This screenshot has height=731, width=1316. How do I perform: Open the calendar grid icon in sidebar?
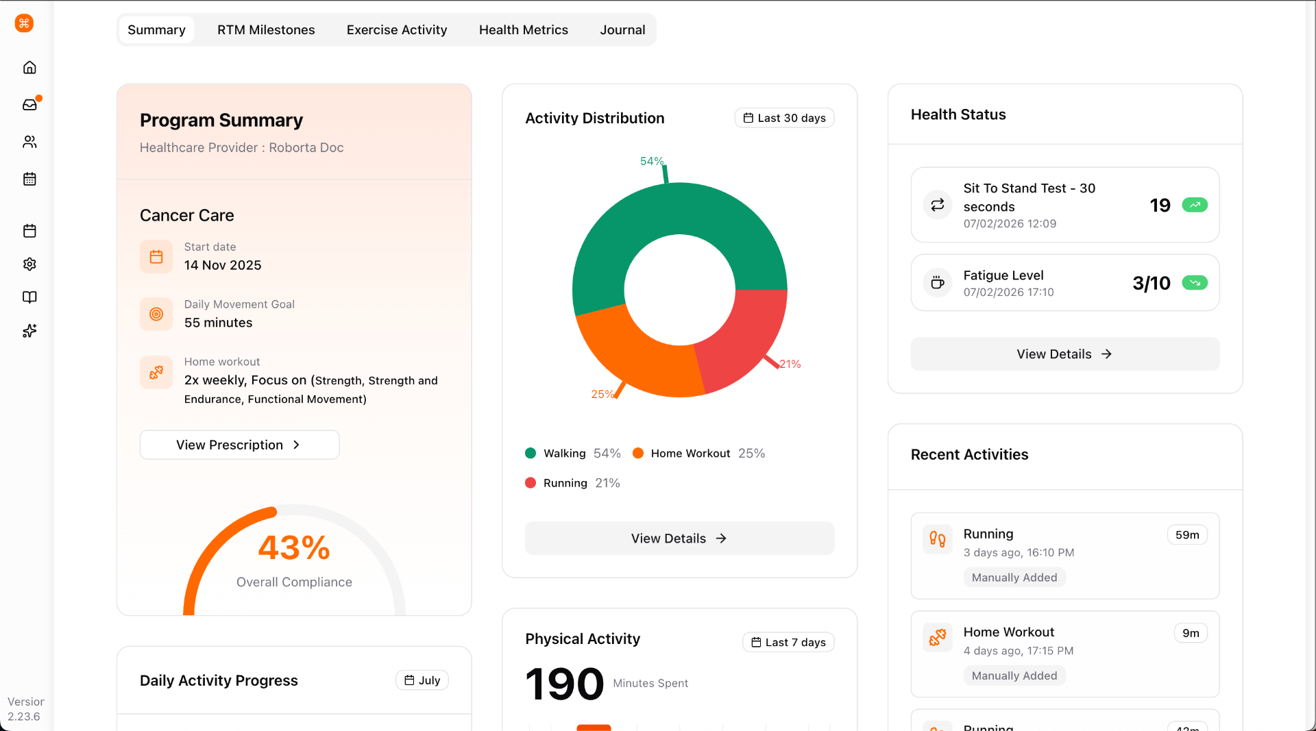tap(29, 179)
